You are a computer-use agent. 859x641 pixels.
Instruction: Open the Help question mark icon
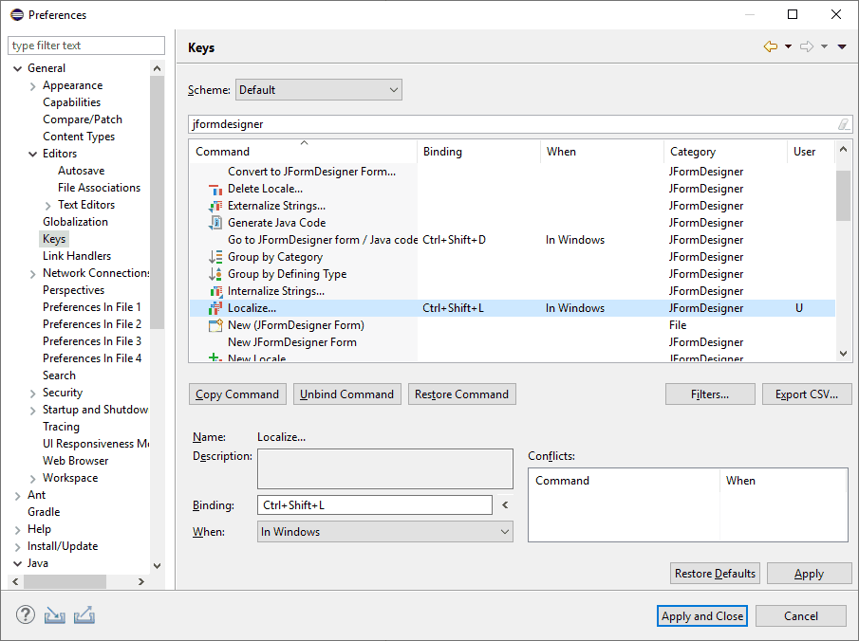click(x=26, y=614)
